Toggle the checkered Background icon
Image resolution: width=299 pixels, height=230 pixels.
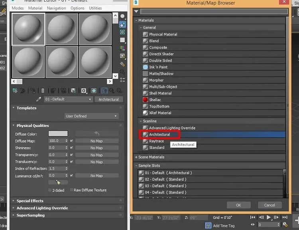coord(122,32)
